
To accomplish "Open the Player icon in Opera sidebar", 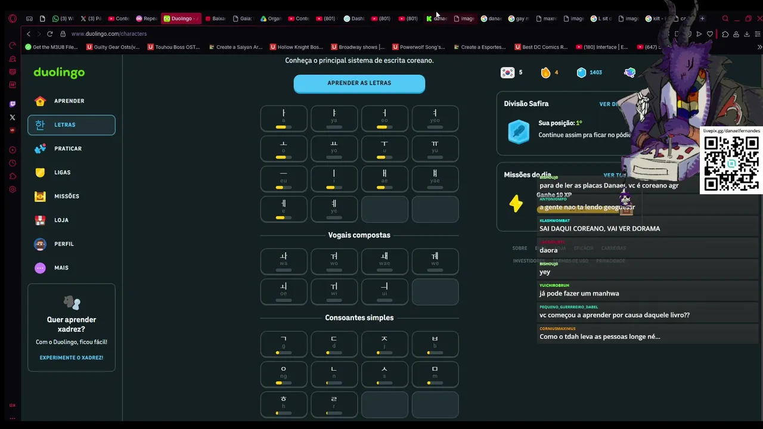I will tap(13, 150).
